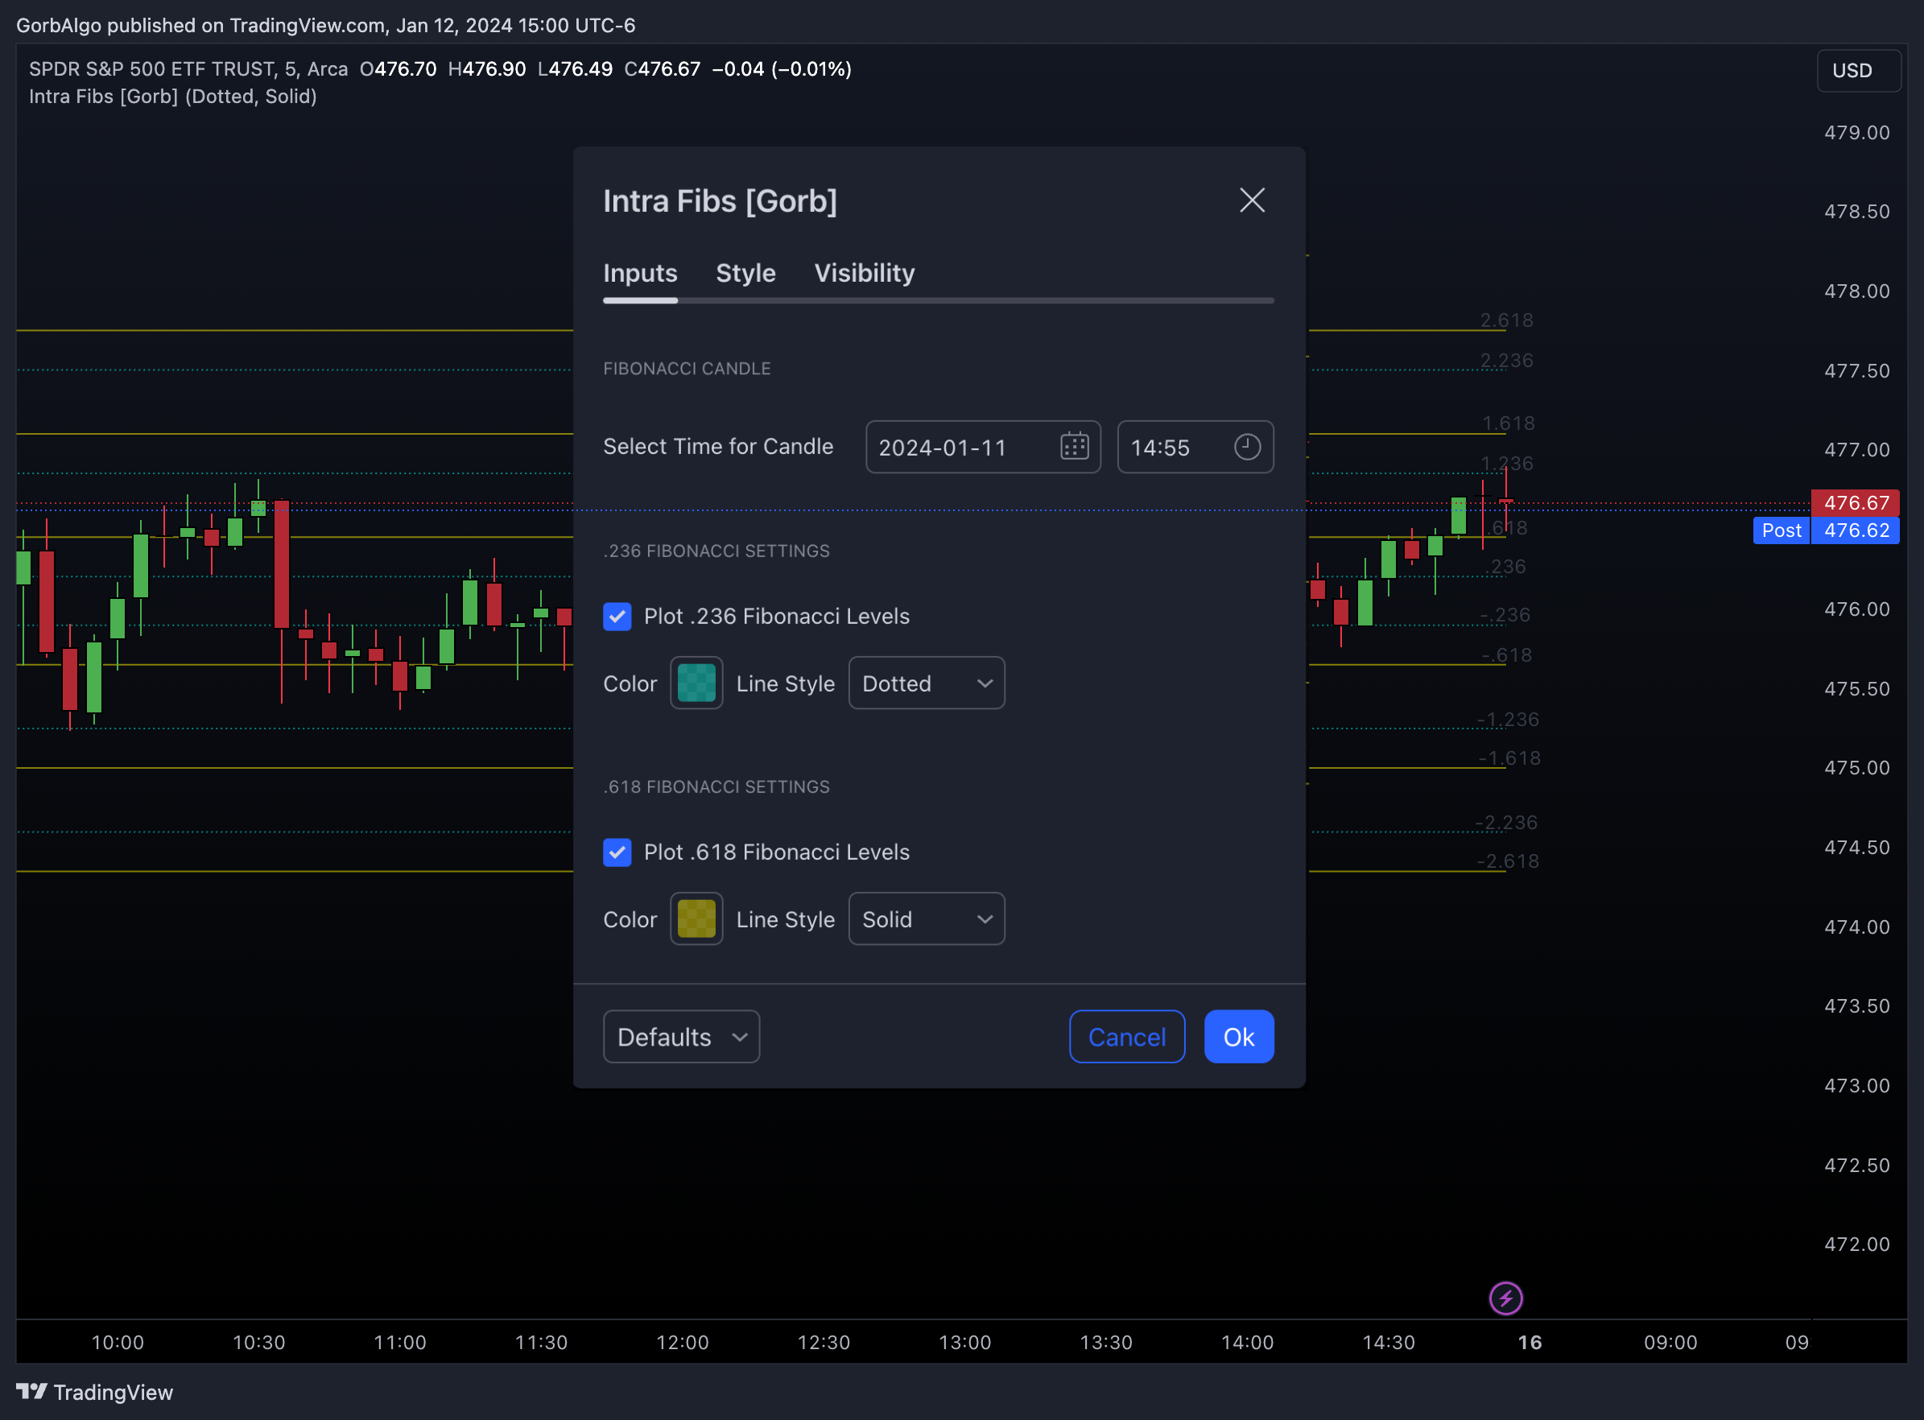Viewport: 1924px width, 1420px height.
Task: Click the Intra Fibs [Gorb] (Dotted, Solid) legend
Action: 173,97
